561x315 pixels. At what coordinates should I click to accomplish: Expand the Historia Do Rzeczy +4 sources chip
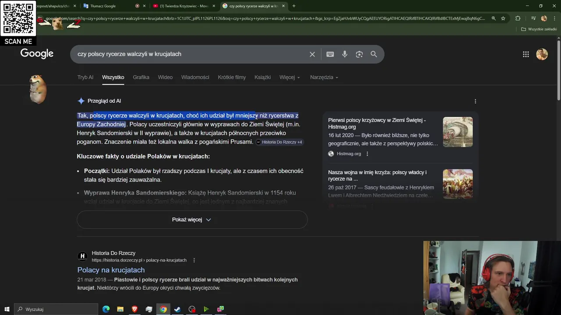(x=279, y=142)
